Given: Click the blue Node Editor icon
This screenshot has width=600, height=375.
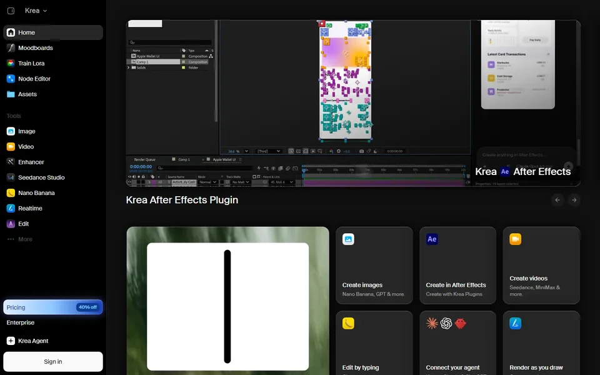Looking at the screenshot, I should [11, 79].
